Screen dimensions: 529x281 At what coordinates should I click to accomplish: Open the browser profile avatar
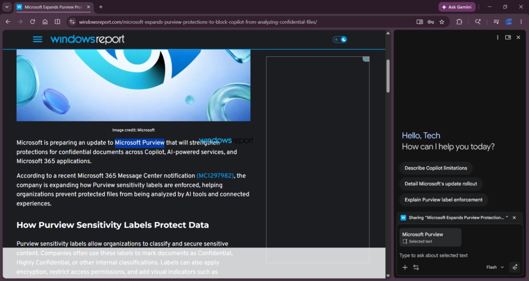509,22
